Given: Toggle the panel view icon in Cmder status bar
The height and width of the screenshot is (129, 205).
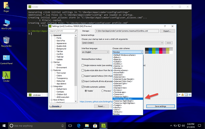Looking at the screenshot, I should pos(186,95).
